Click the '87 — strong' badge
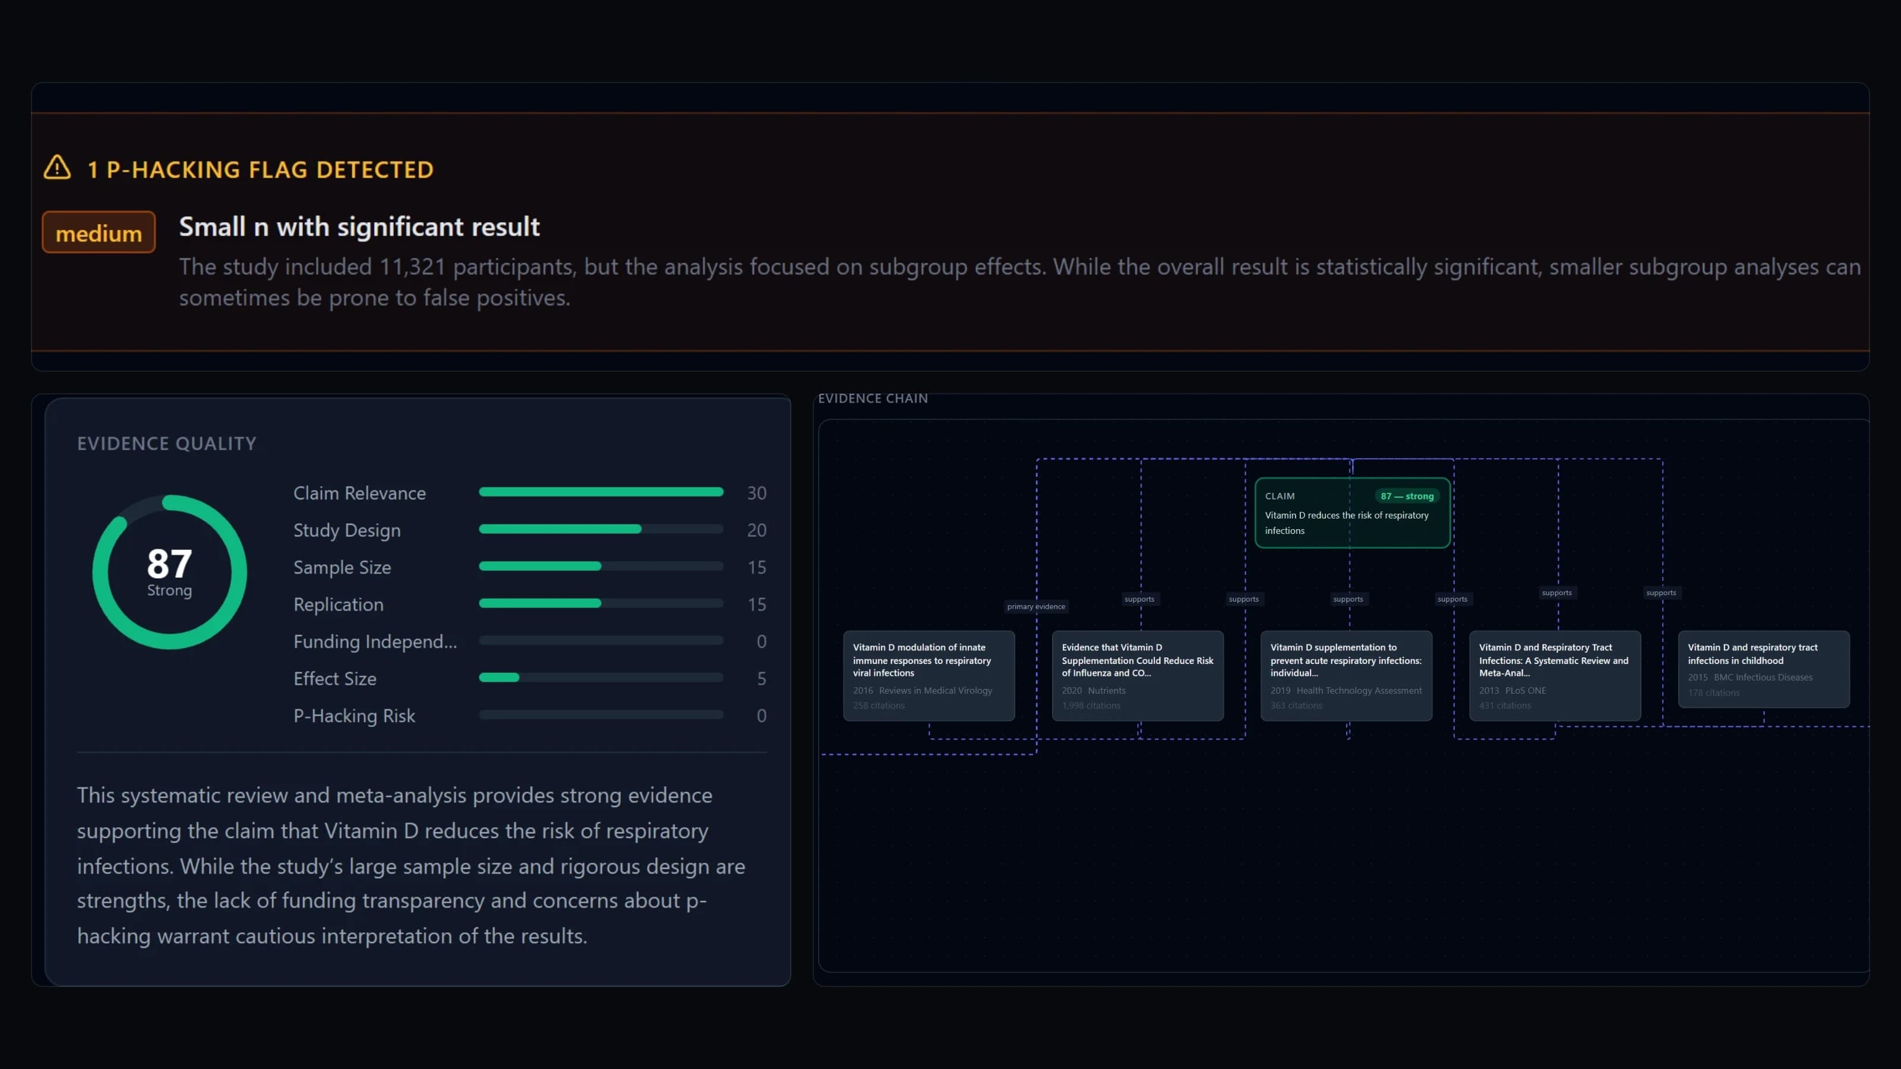 tap(1407, 496)
